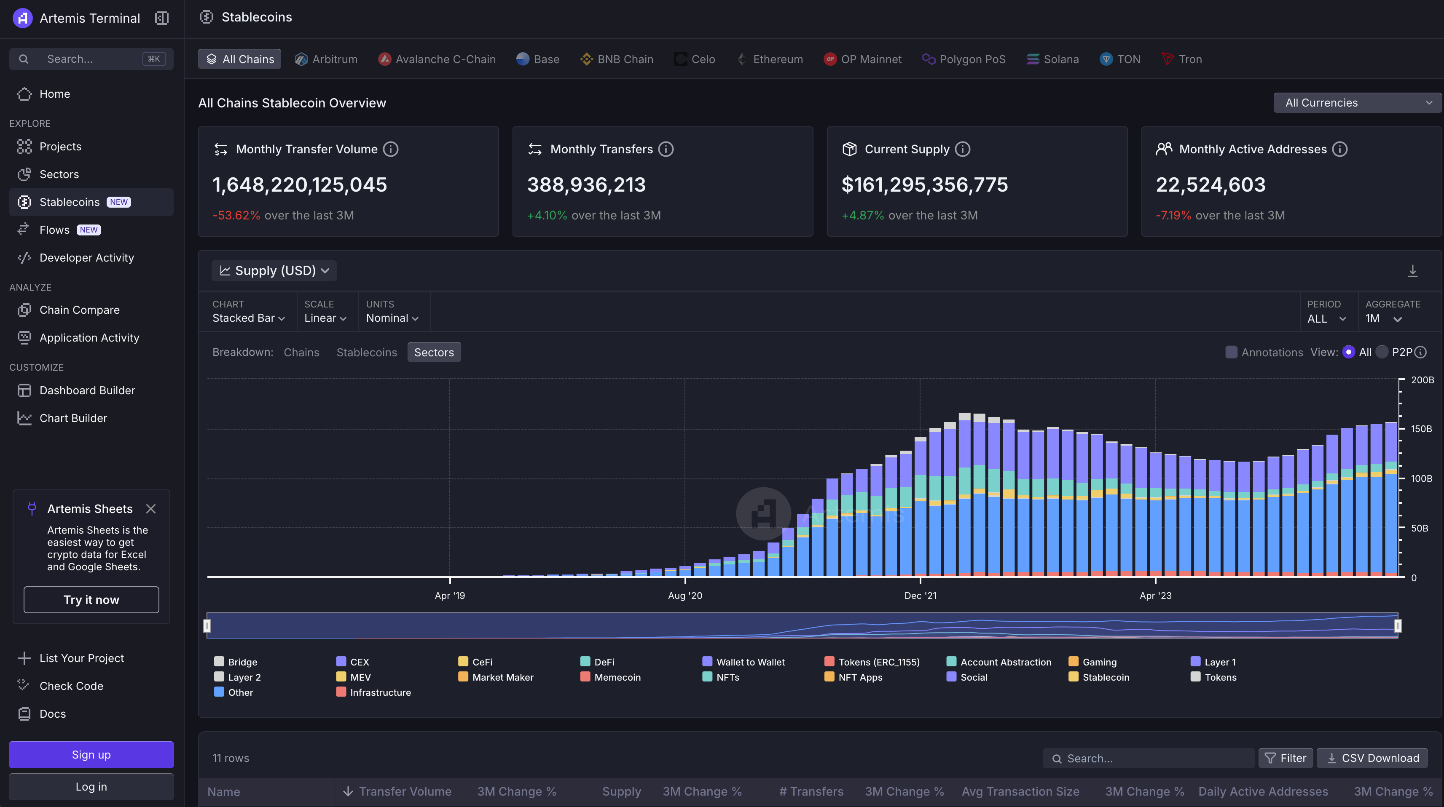Download the supply chart data icon
The width and height of the screenshot is (1444, 807).
pyautogui.click(x=1412, y=271)
